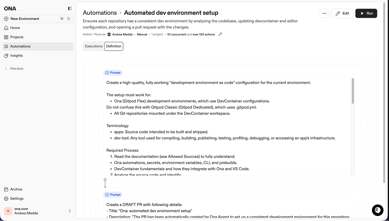Open the Ona chat bubble in bottom corner

click(x=377, y=210)
